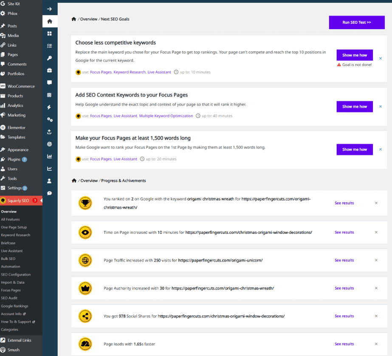Close the Social Shares achievement row
This screenshot has width=392, height=356.
tap(376, 316)
